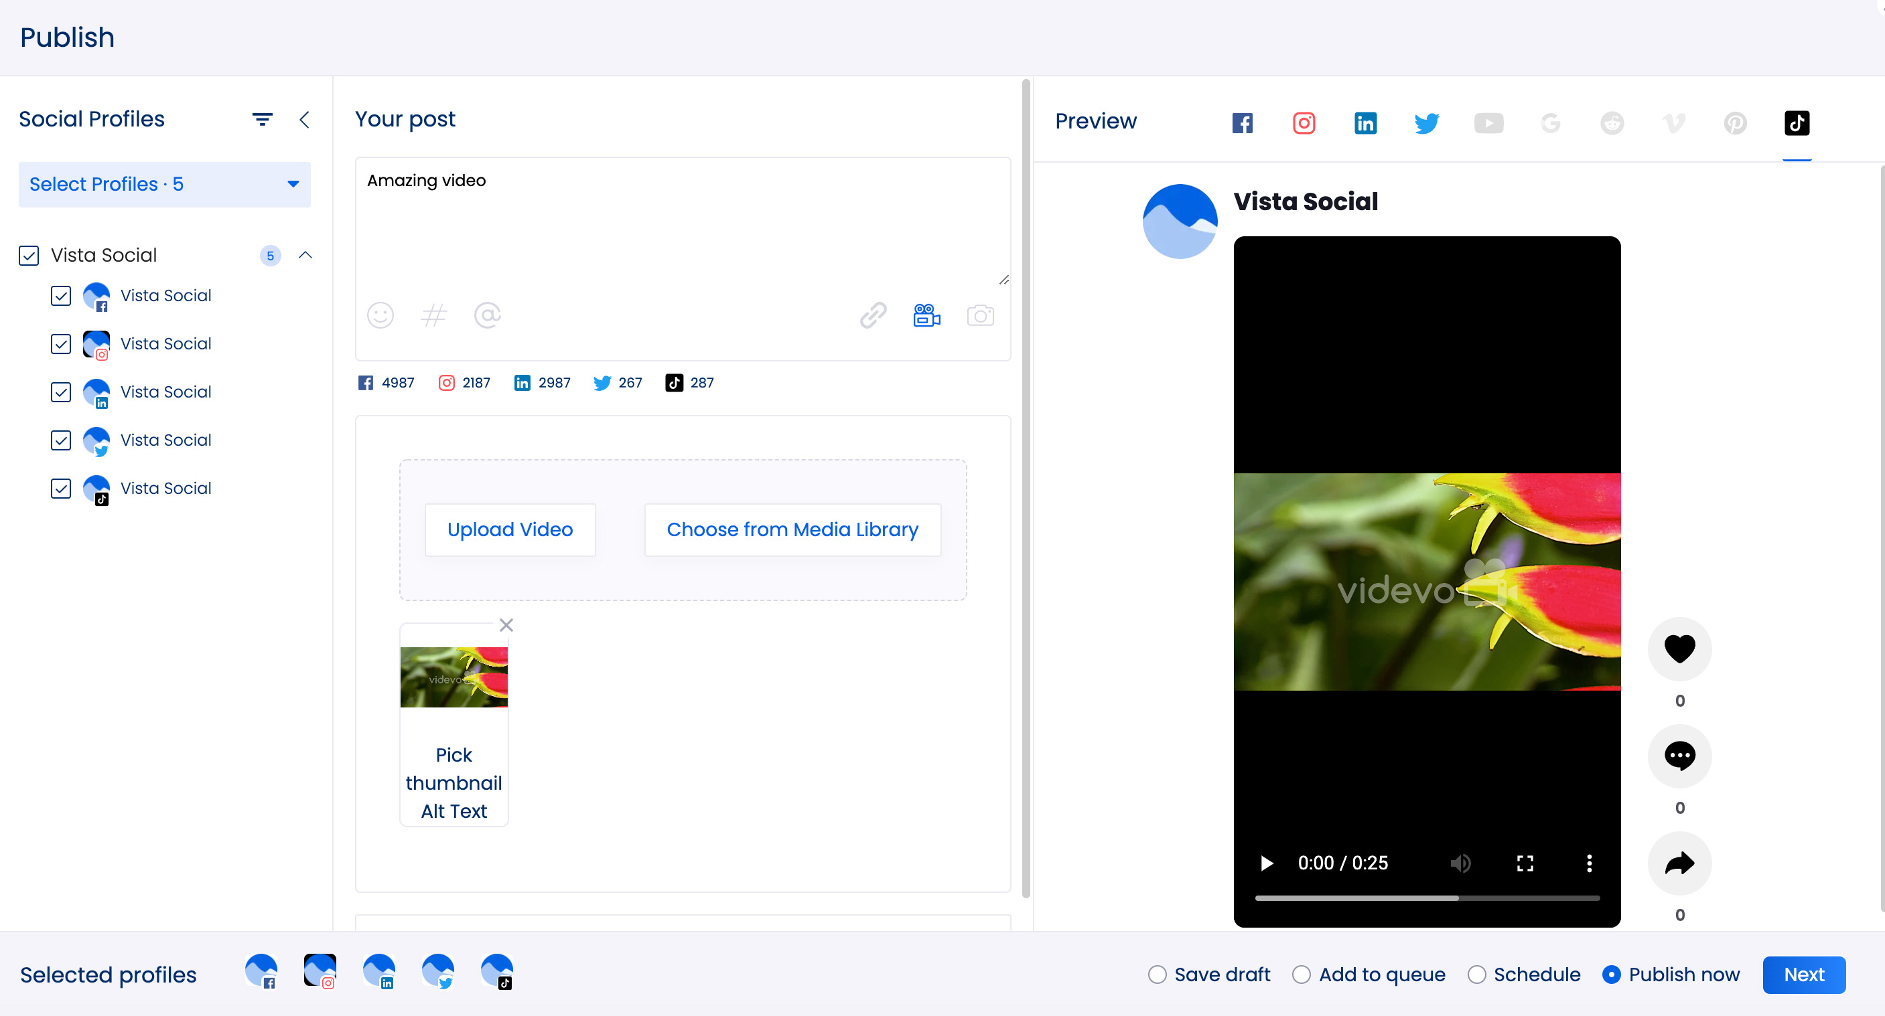The width and height of the screenshot is (1885, 1016).
Task: Switch preview to Instagram tab
Action: coord(1304,122)
